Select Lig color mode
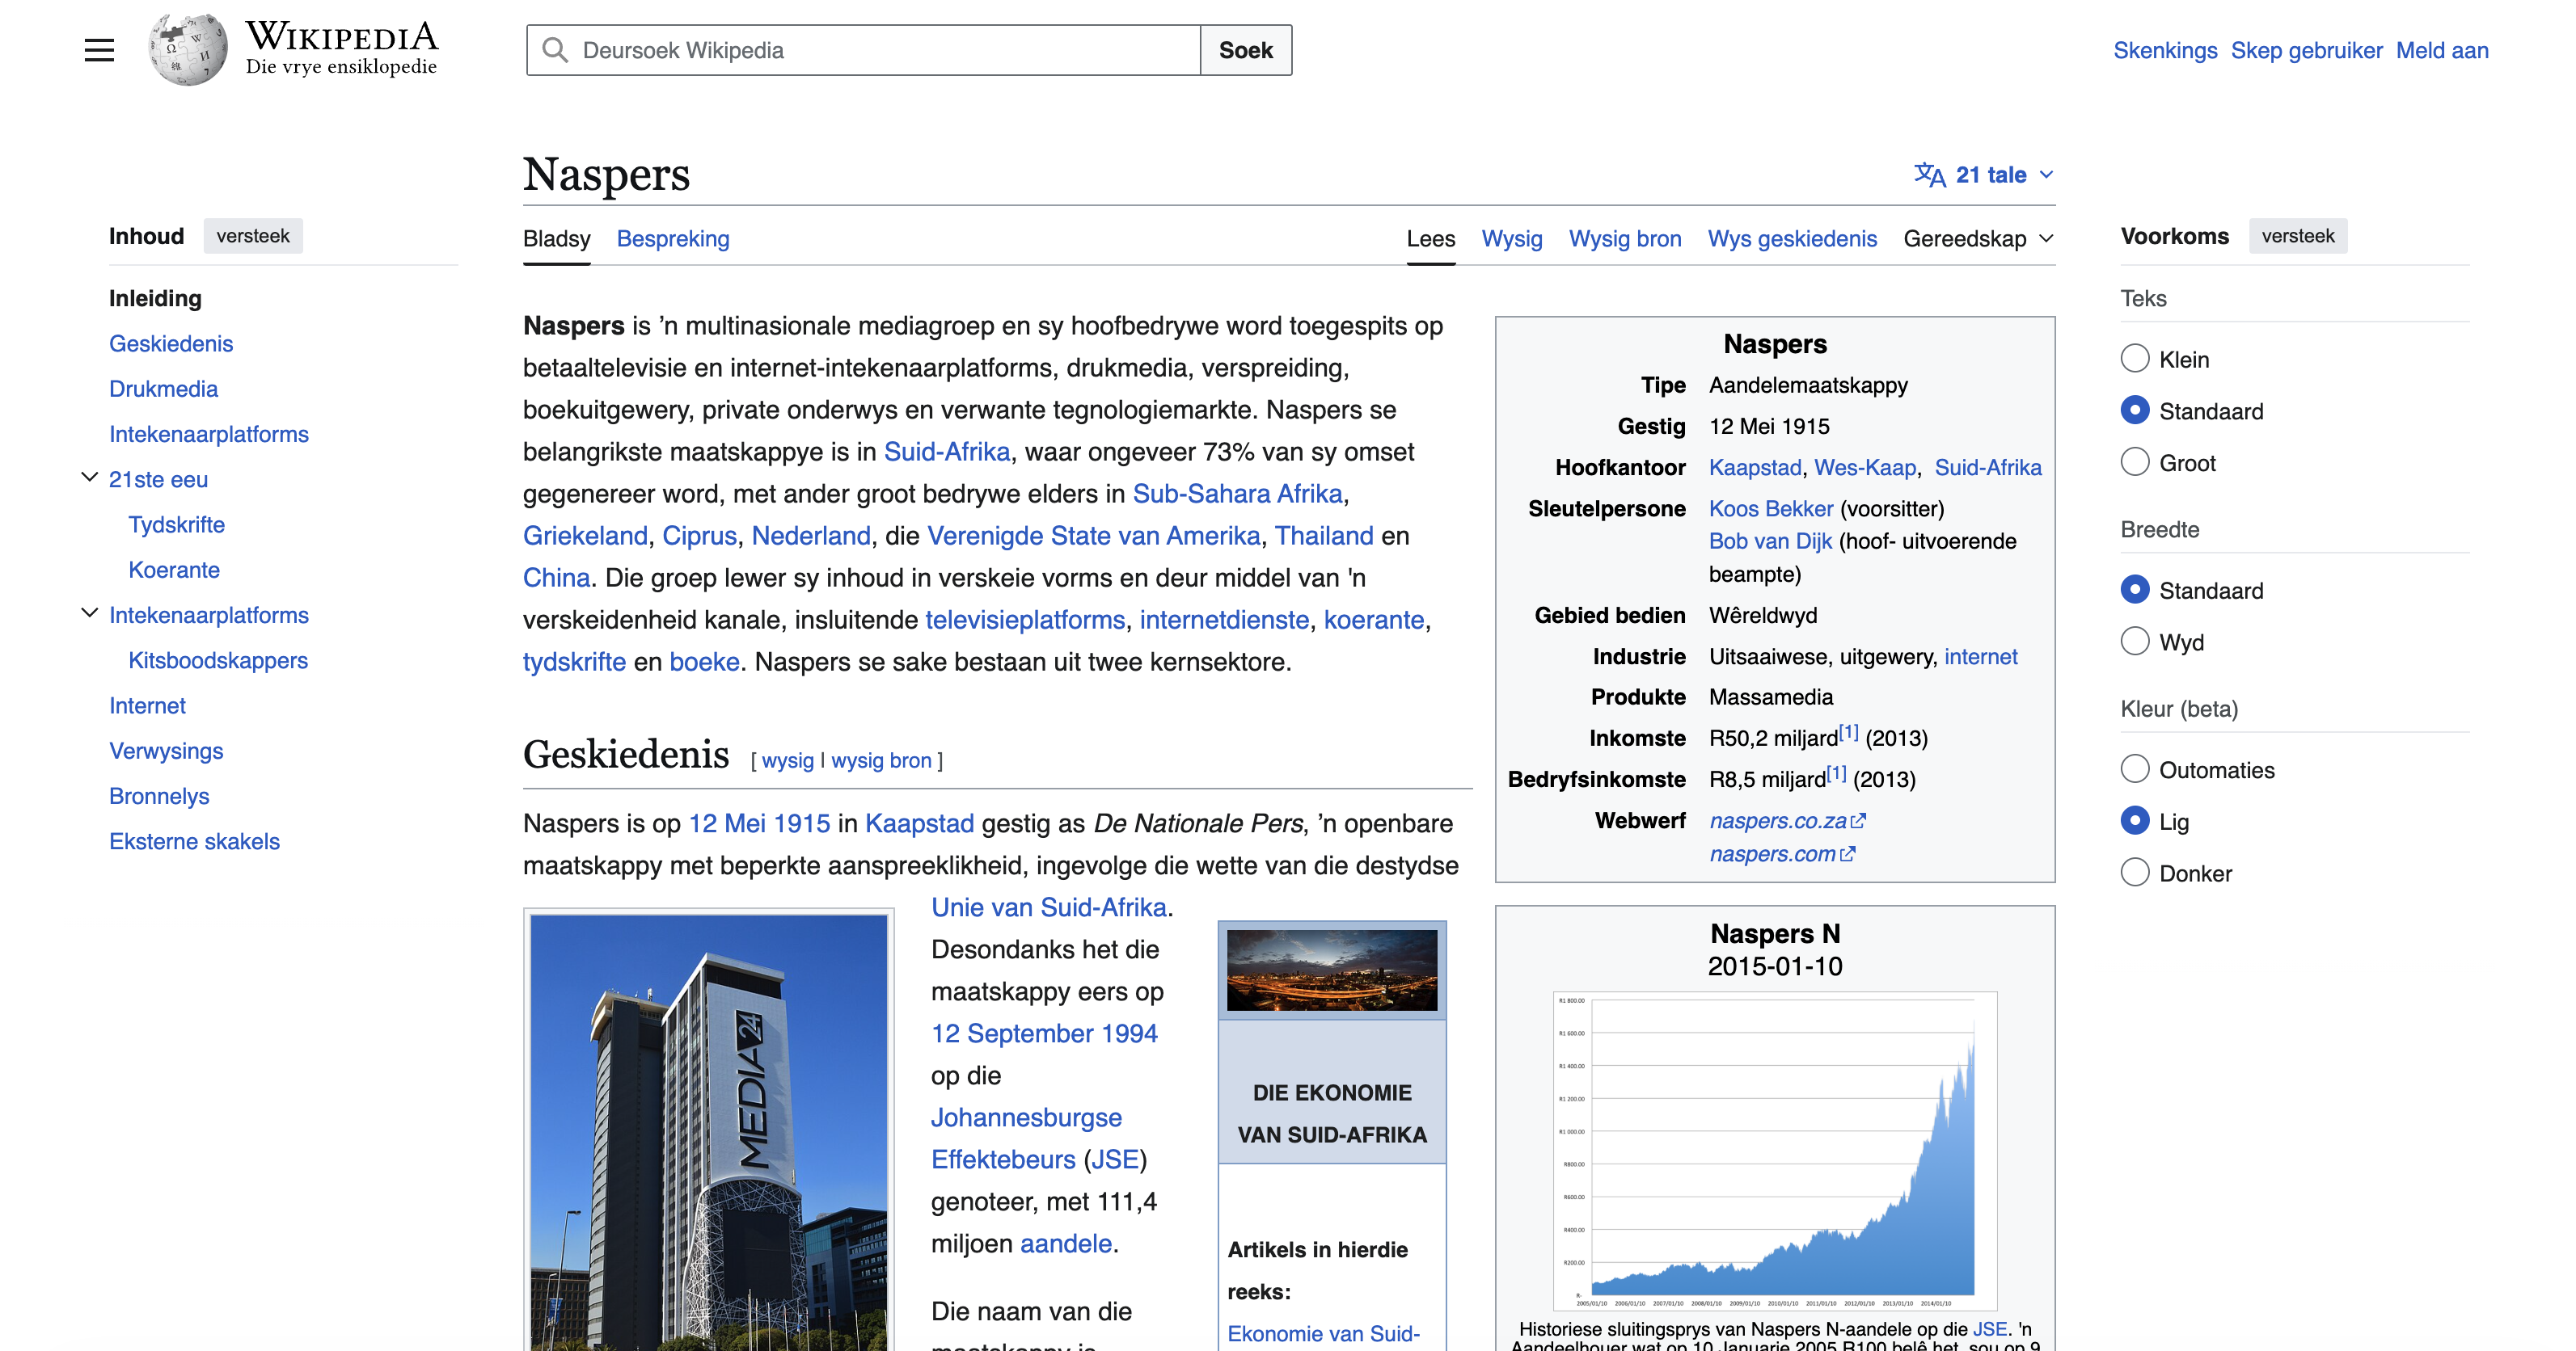 2135,822
